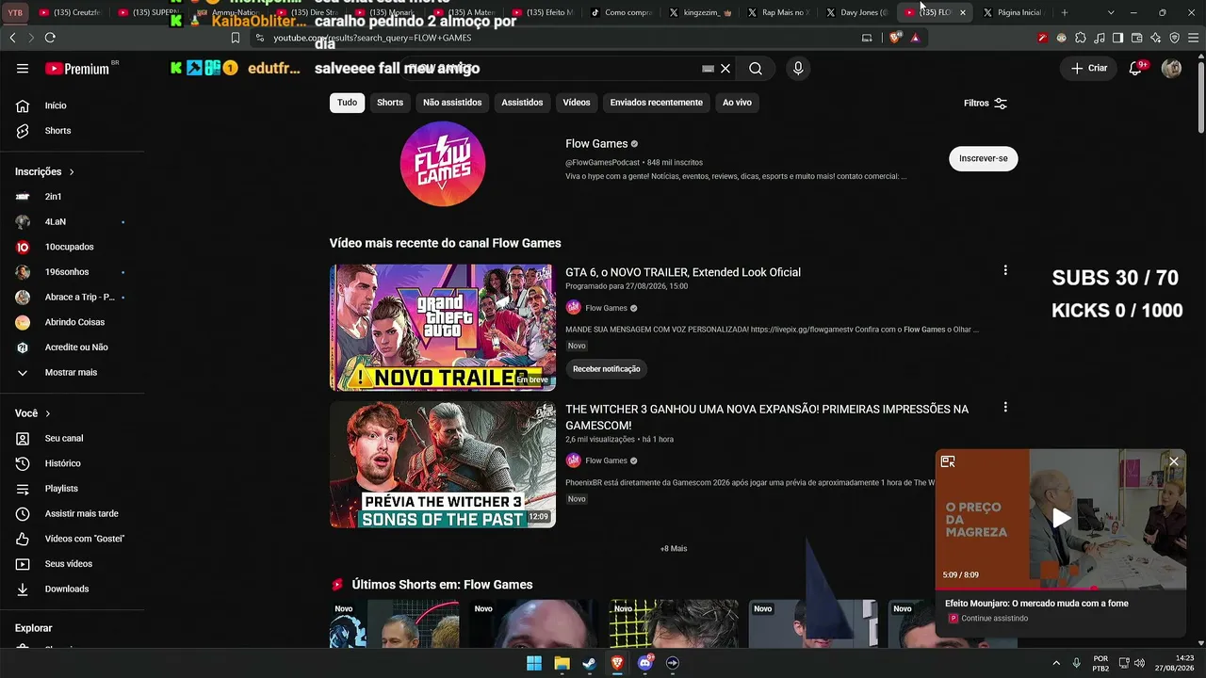Image resolution: width=1206 pixels, height=678 pixels.
Task: Seek on the miniplayer progress bar
Action: pyautogui.click(x=1061, y=588)
